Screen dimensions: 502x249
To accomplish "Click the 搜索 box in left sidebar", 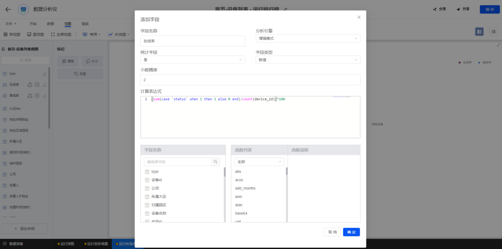I will pyautogui.click(x=26, y=60).
